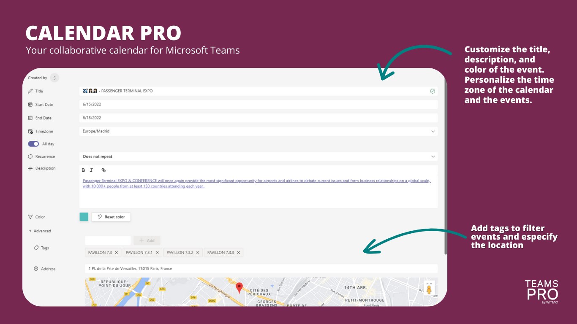Click the PAVILLON 7.3.1 tag chip
The height and width of the screenshot is (324, 577).
(142, 253)
